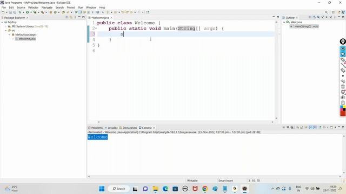The image size is (346, 194).
Task: Collapse the src folder node
Action: click(x=6, y=31)
